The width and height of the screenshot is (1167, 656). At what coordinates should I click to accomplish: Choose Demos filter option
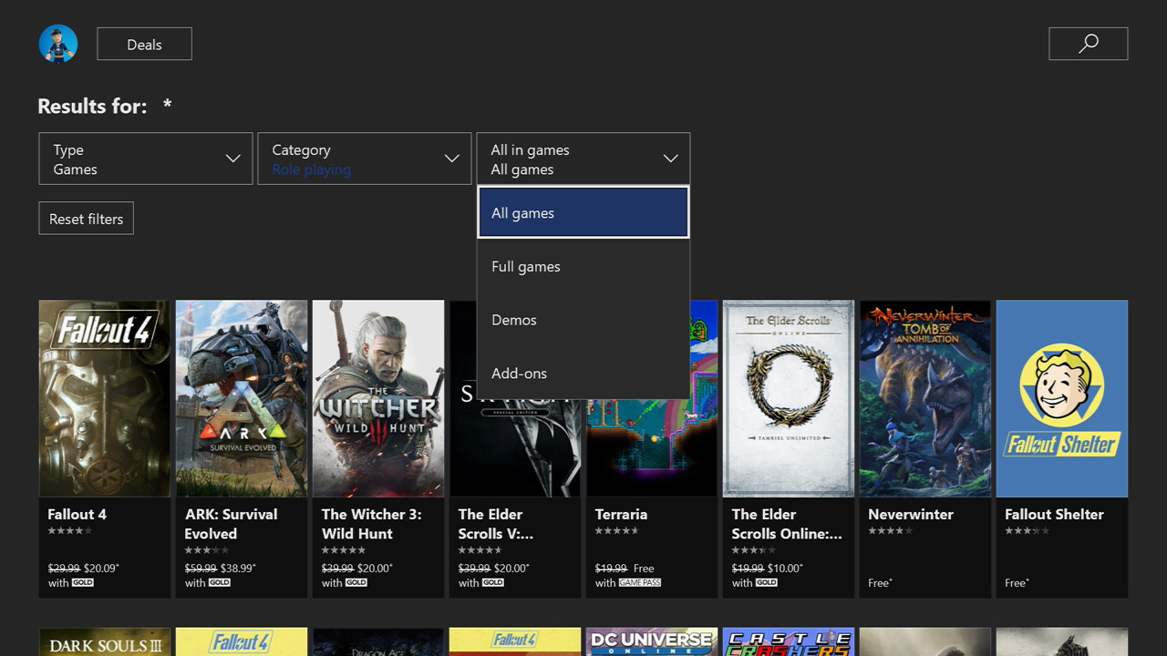(583, 320)
